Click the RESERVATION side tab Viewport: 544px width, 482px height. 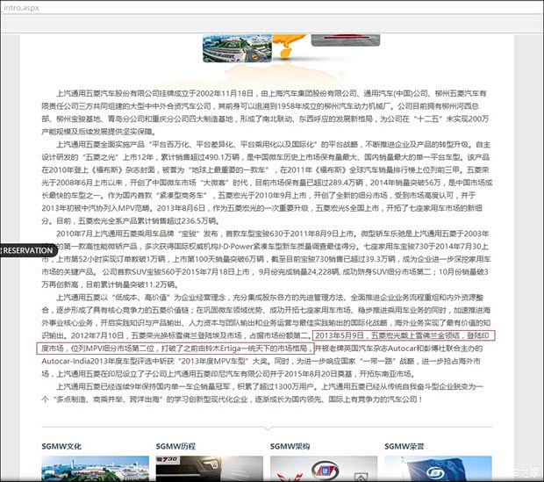28,250
